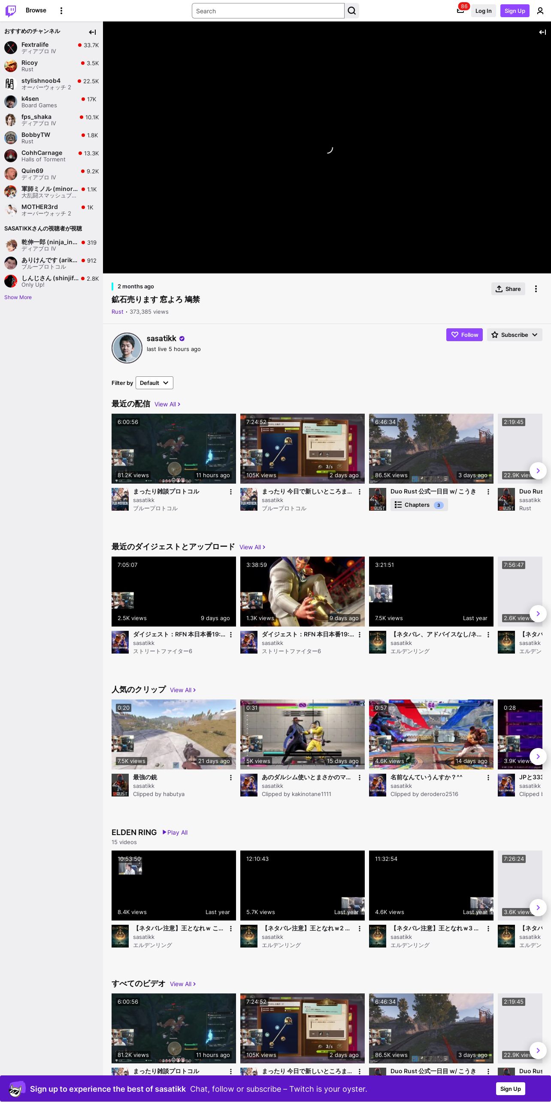
Task: Open options for まったり雑談プロトコル video in 最近の配信
Action: click(x=230, y=492)
